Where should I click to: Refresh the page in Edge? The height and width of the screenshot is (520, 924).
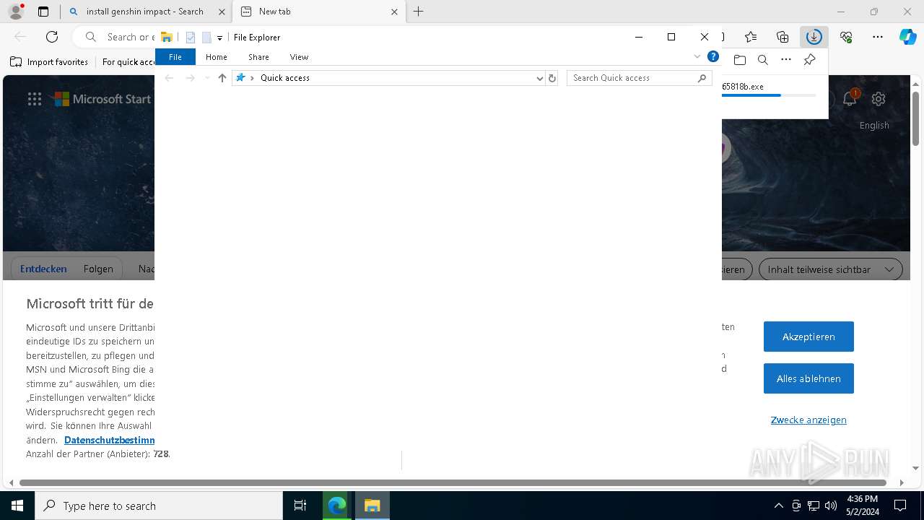tap(52, 37)
